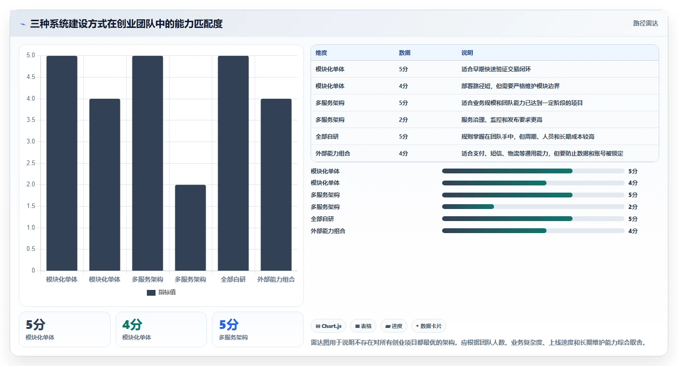
Task: Click the 指标值 legend text under the chart
Action: pyautogui.click(x=167, y=292)
